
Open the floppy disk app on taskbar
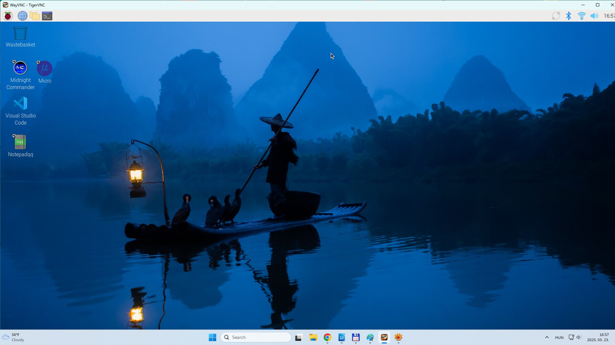[356, 337]
